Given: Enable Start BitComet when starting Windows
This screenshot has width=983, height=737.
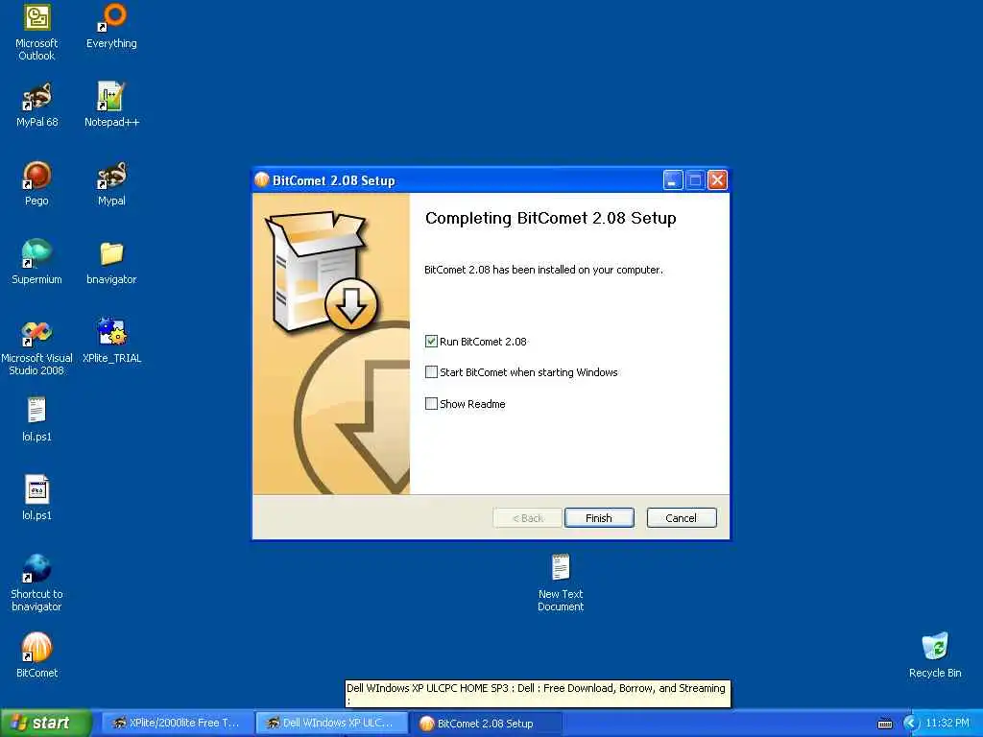Looking at the screenshot, I should (x=431, y=372).
